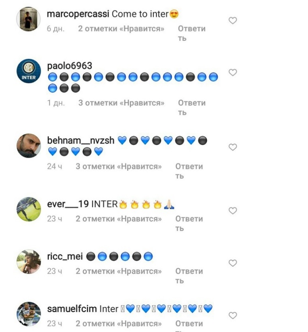
Task: View behnam__nvzsh's profile photo
Action: (29, 146)
